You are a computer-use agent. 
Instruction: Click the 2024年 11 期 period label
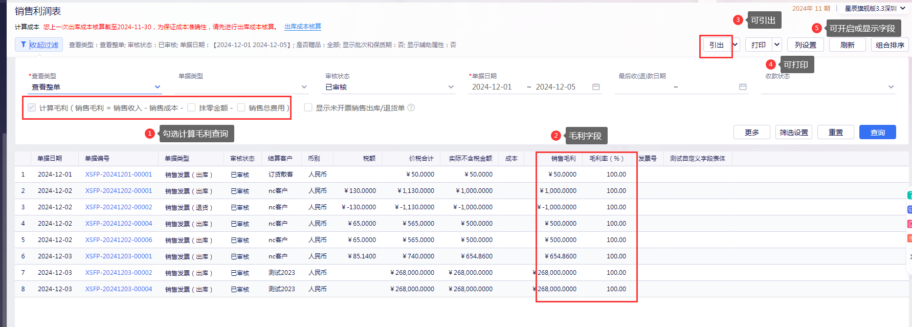click(x=811, y=8)
